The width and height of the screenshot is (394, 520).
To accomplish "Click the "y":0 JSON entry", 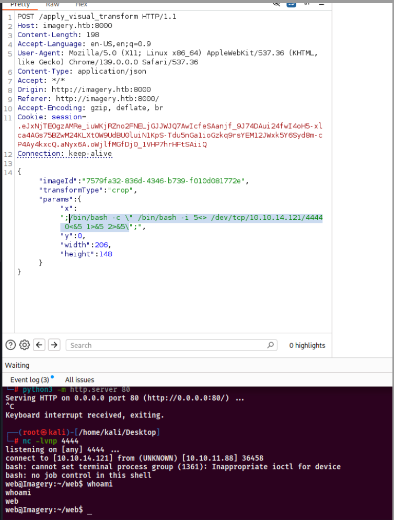I will (x=73, y=236).
